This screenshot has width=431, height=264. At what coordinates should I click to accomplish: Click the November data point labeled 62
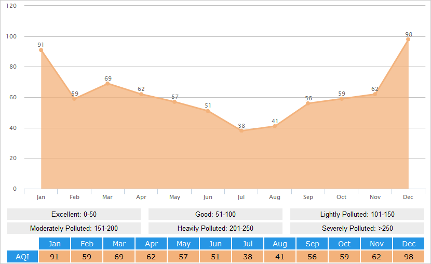coord(375,95)
